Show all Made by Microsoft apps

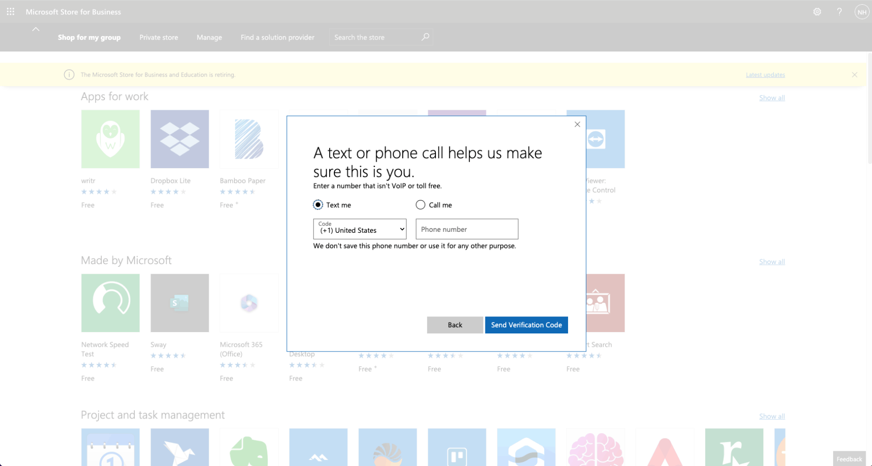click(772, 262)
